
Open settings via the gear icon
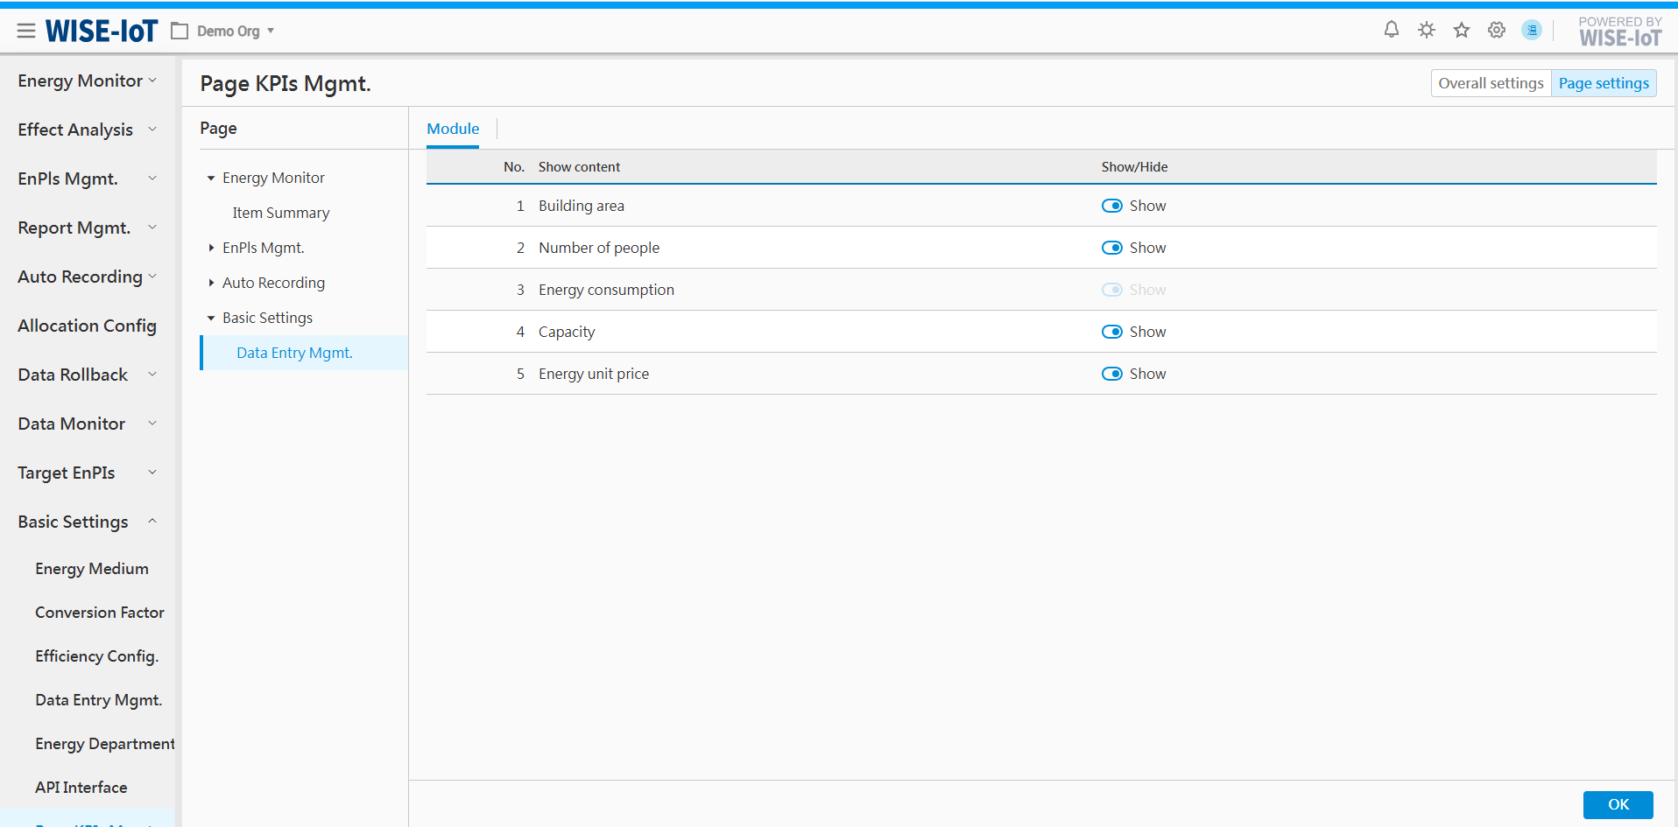(x=1497, y=31)
